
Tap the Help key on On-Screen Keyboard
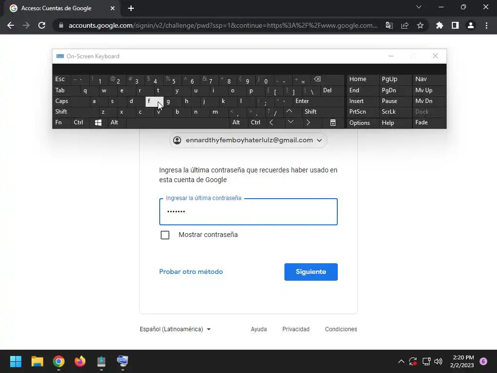[x=395, y=122]
